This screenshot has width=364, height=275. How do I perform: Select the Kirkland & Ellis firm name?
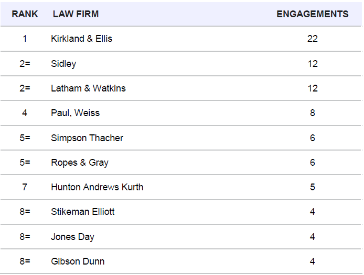(x=81, y=39)
